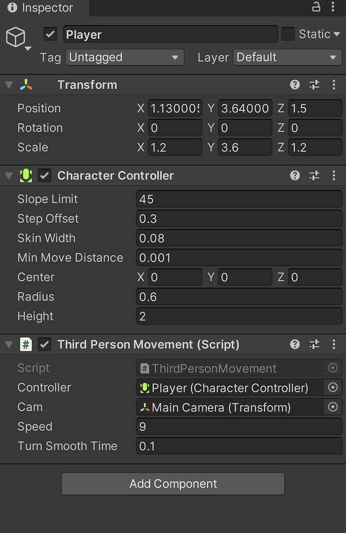346x533 pixels.
Task: Collapse the Character Controller section
Action: 9,175
